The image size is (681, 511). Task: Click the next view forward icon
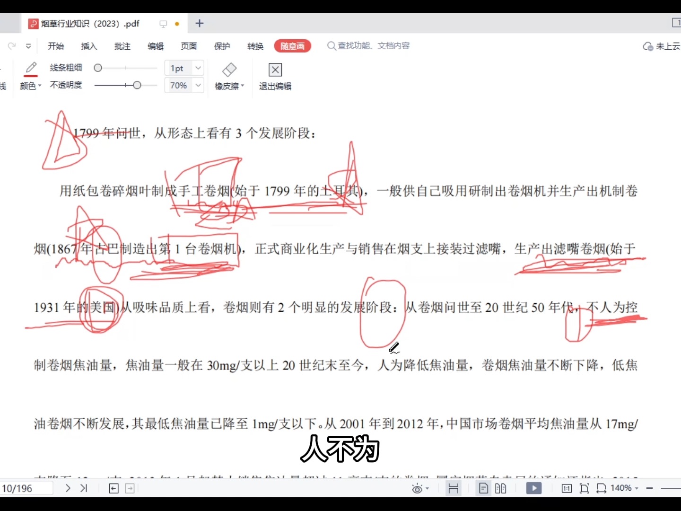click(x=130, y=488)
